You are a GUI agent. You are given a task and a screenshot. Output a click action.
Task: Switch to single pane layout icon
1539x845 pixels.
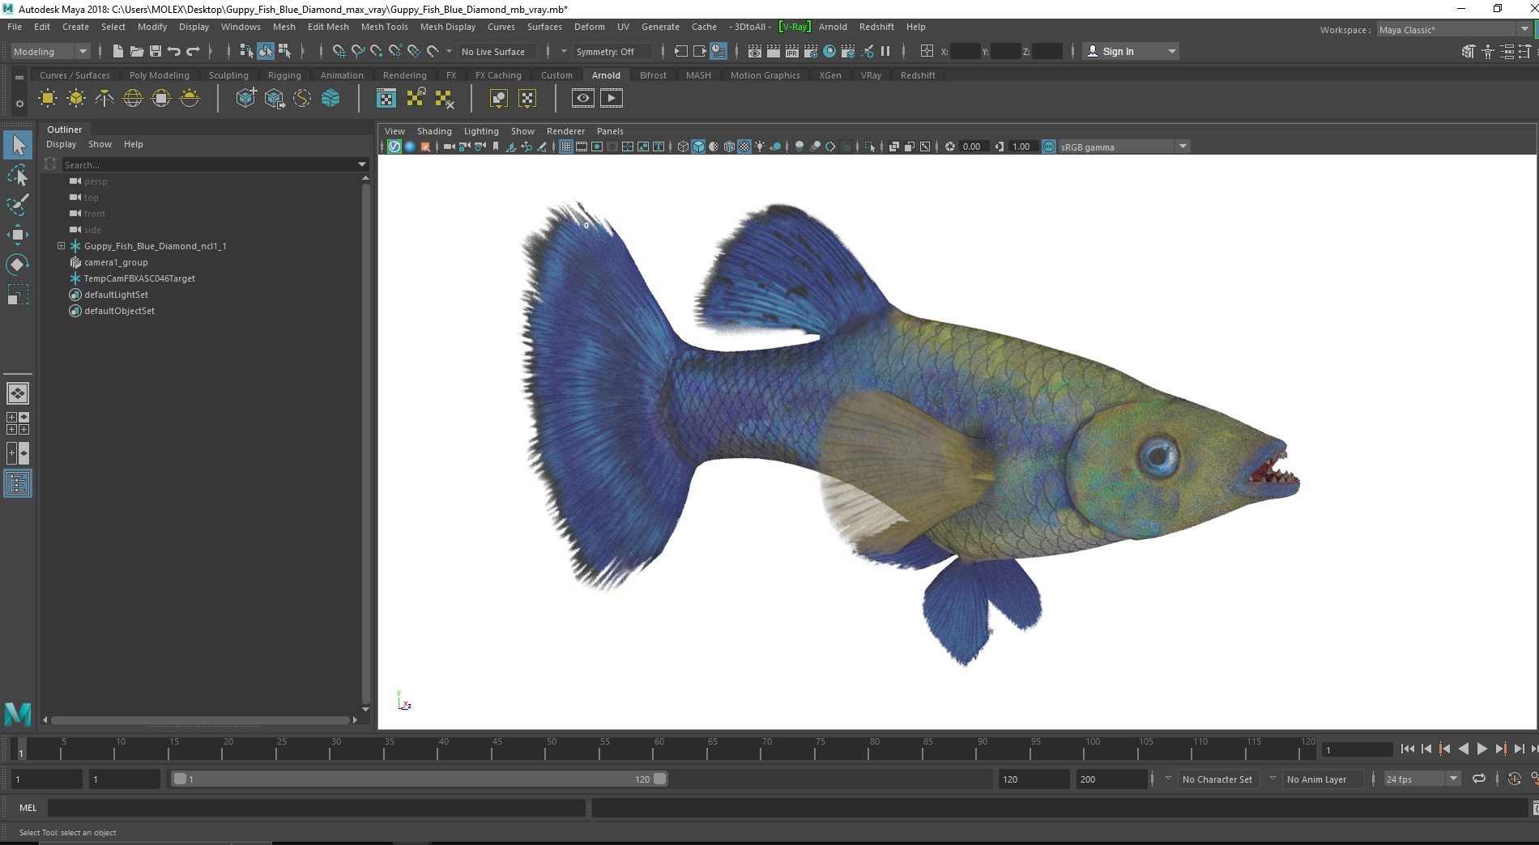[x=18, y=393]
